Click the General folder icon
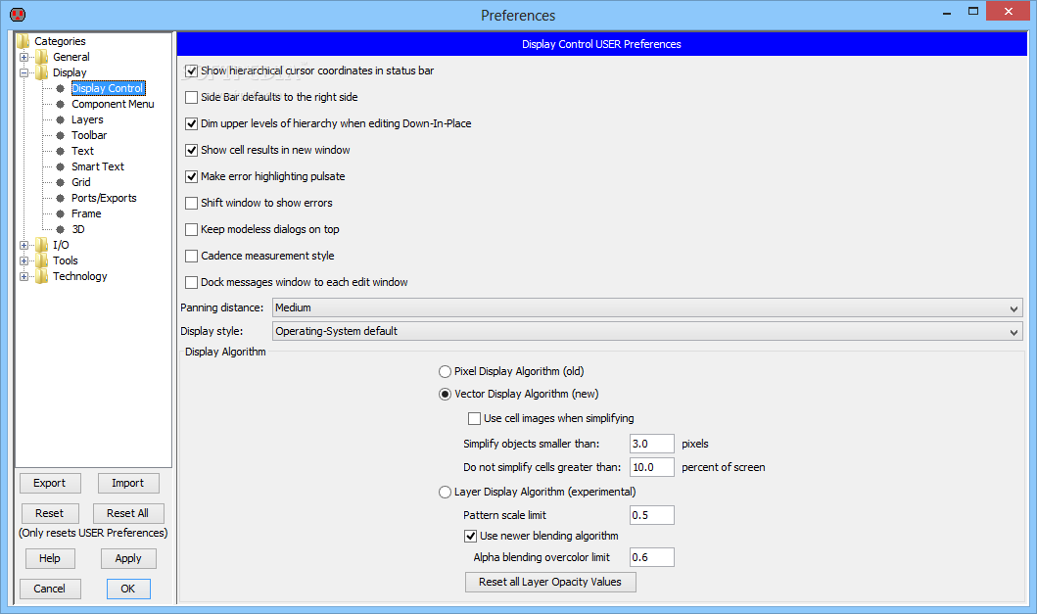Image resolution: width=1037 pixels, height=614 pixels. [x=42, y=57]
